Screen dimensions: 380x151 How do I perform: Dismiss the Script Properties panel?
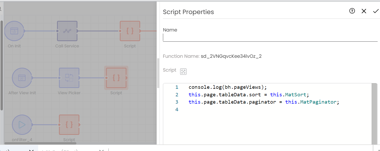pyautogui.click(x=364, y=11)
